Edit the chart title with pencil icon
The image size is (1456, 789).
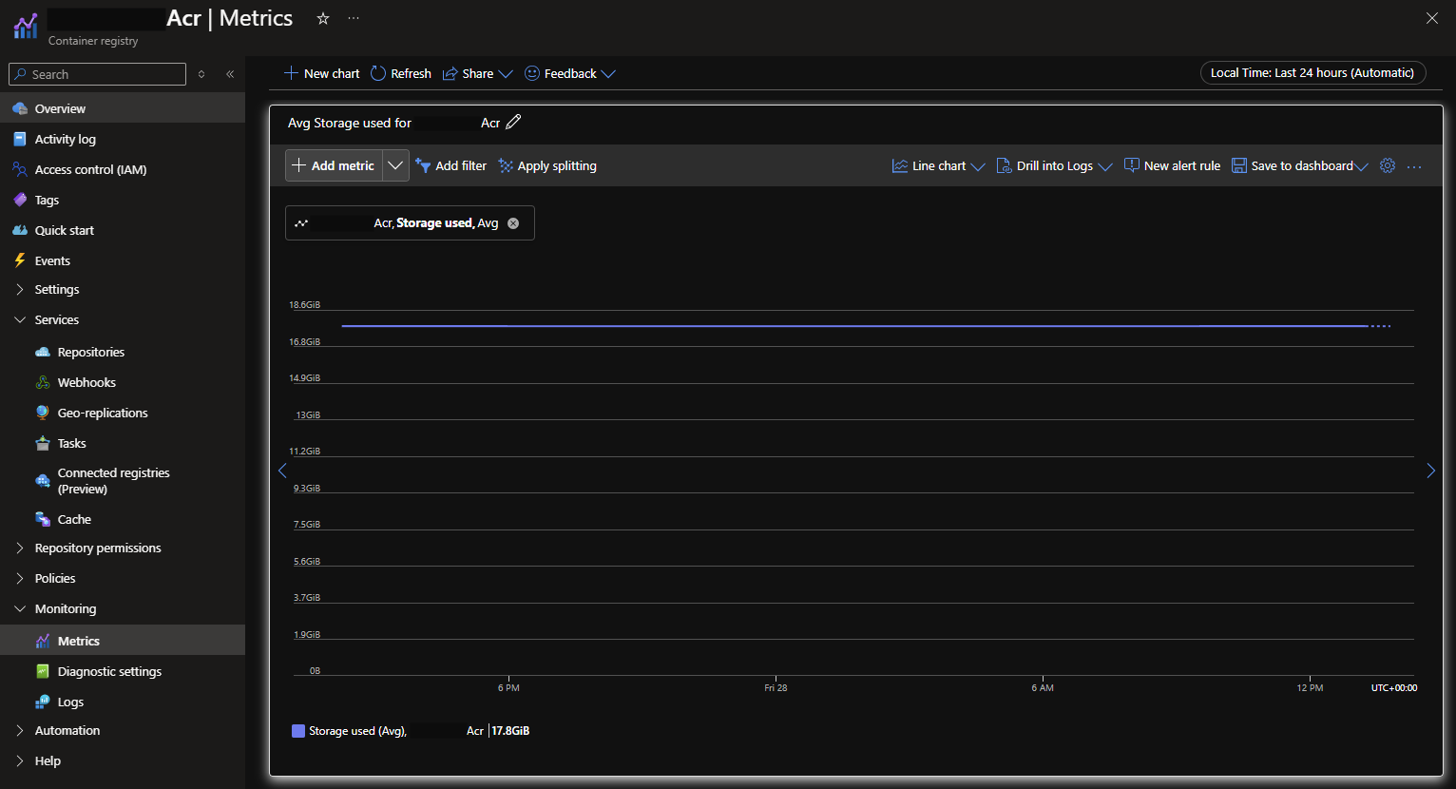point(513,122)
